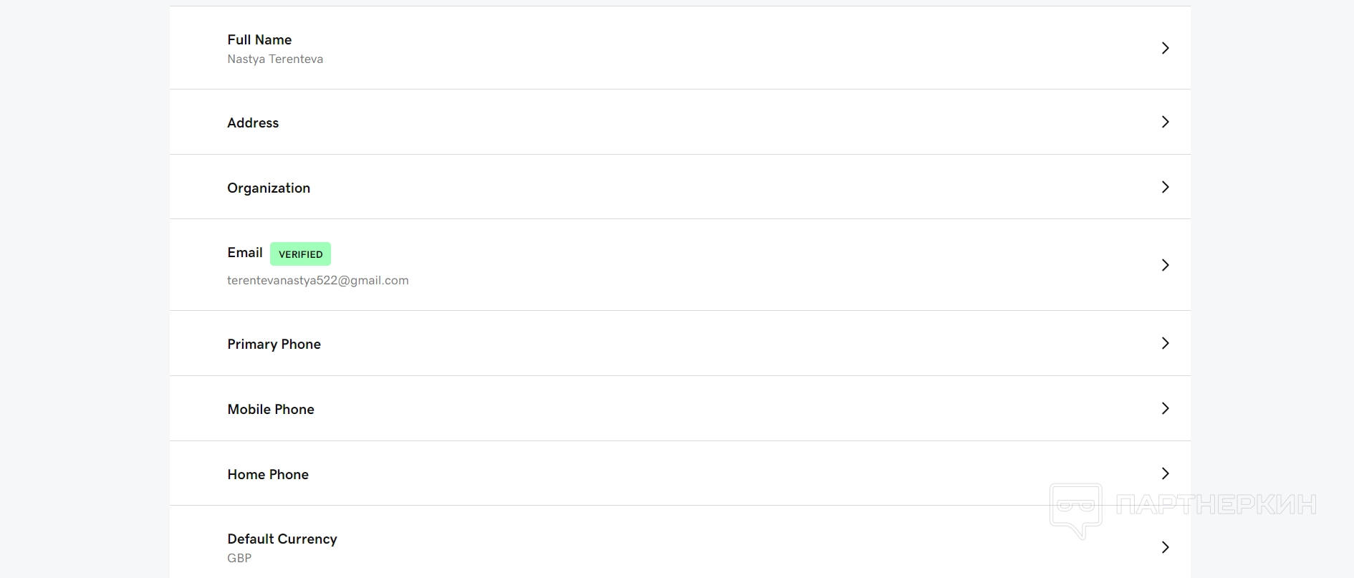Click the Home Phone arrow icon
Viewport: 1354px width, 578px height.
(x=1165, y=473)
